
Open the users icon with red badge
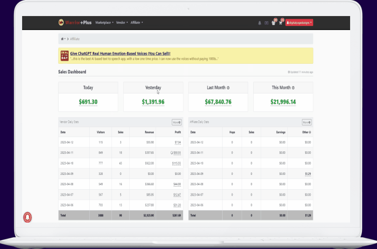(x=273, y=23)
